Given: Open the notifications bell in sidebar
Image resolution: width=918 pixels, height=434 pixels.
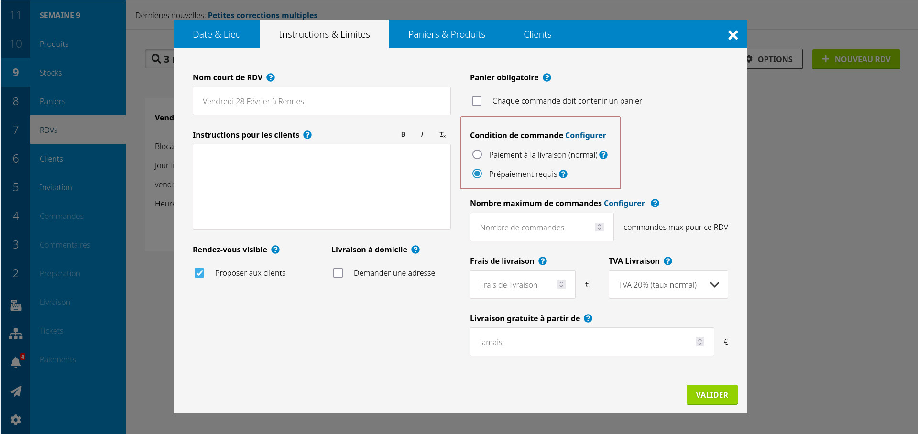Looking at the screenshot, I should click(16, 362).
